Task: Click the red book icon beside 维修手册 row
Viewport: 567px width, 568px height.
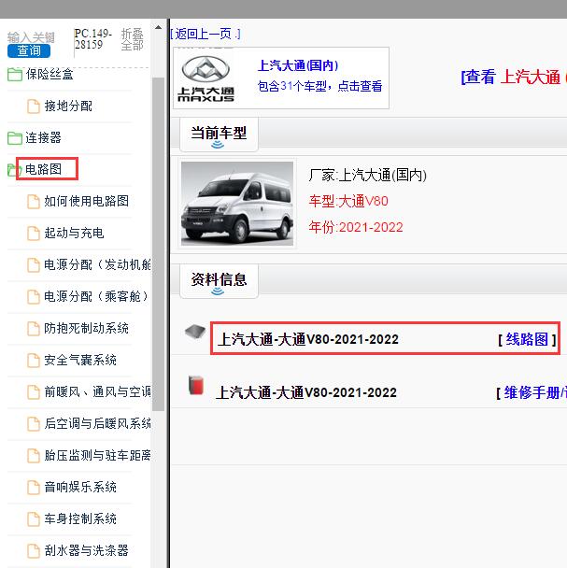Action: point(196,385)
